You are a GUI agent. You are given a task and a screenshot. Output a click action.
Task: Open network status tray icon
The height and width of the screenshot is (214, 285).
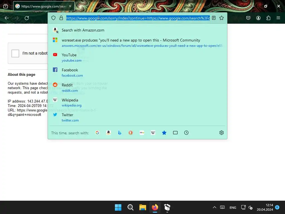click(x=243, y=207)
